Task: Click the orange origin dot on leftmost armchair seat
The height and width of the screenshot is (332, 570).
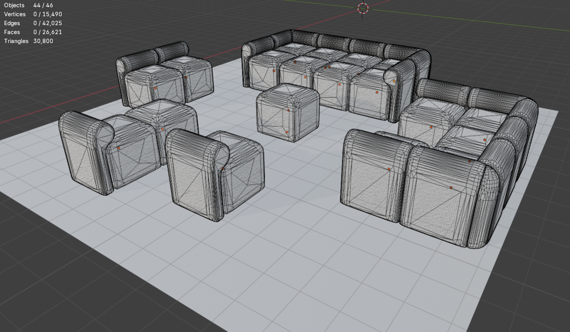Action: tap(119, 148)
